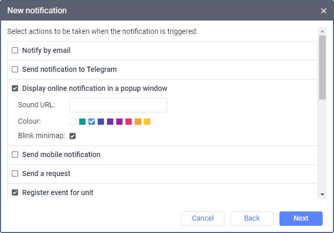Check Send notification to Telegram

15,69
